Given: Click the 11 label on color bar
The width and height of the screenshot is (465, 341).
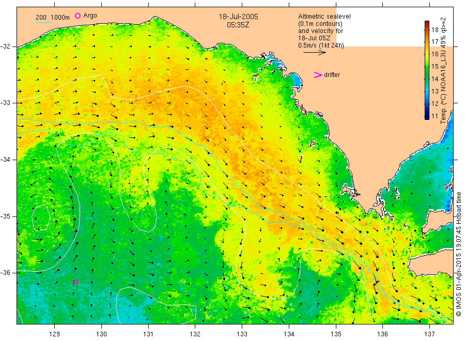Looking at the screenshot, I should click(435, 116).
